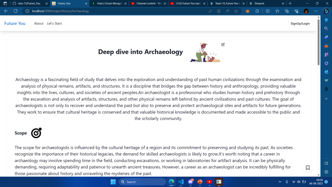Open the Extensions puzzle icon
The image size is (332, 187).
click(x=257, y=11)
